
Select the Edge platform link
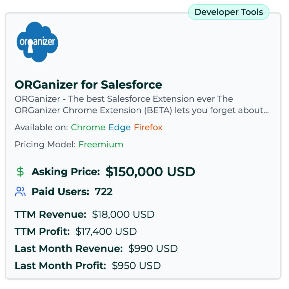120,127
